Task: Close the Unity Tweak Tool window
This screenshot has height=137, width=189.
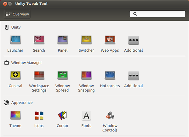Action: point(5,4)
